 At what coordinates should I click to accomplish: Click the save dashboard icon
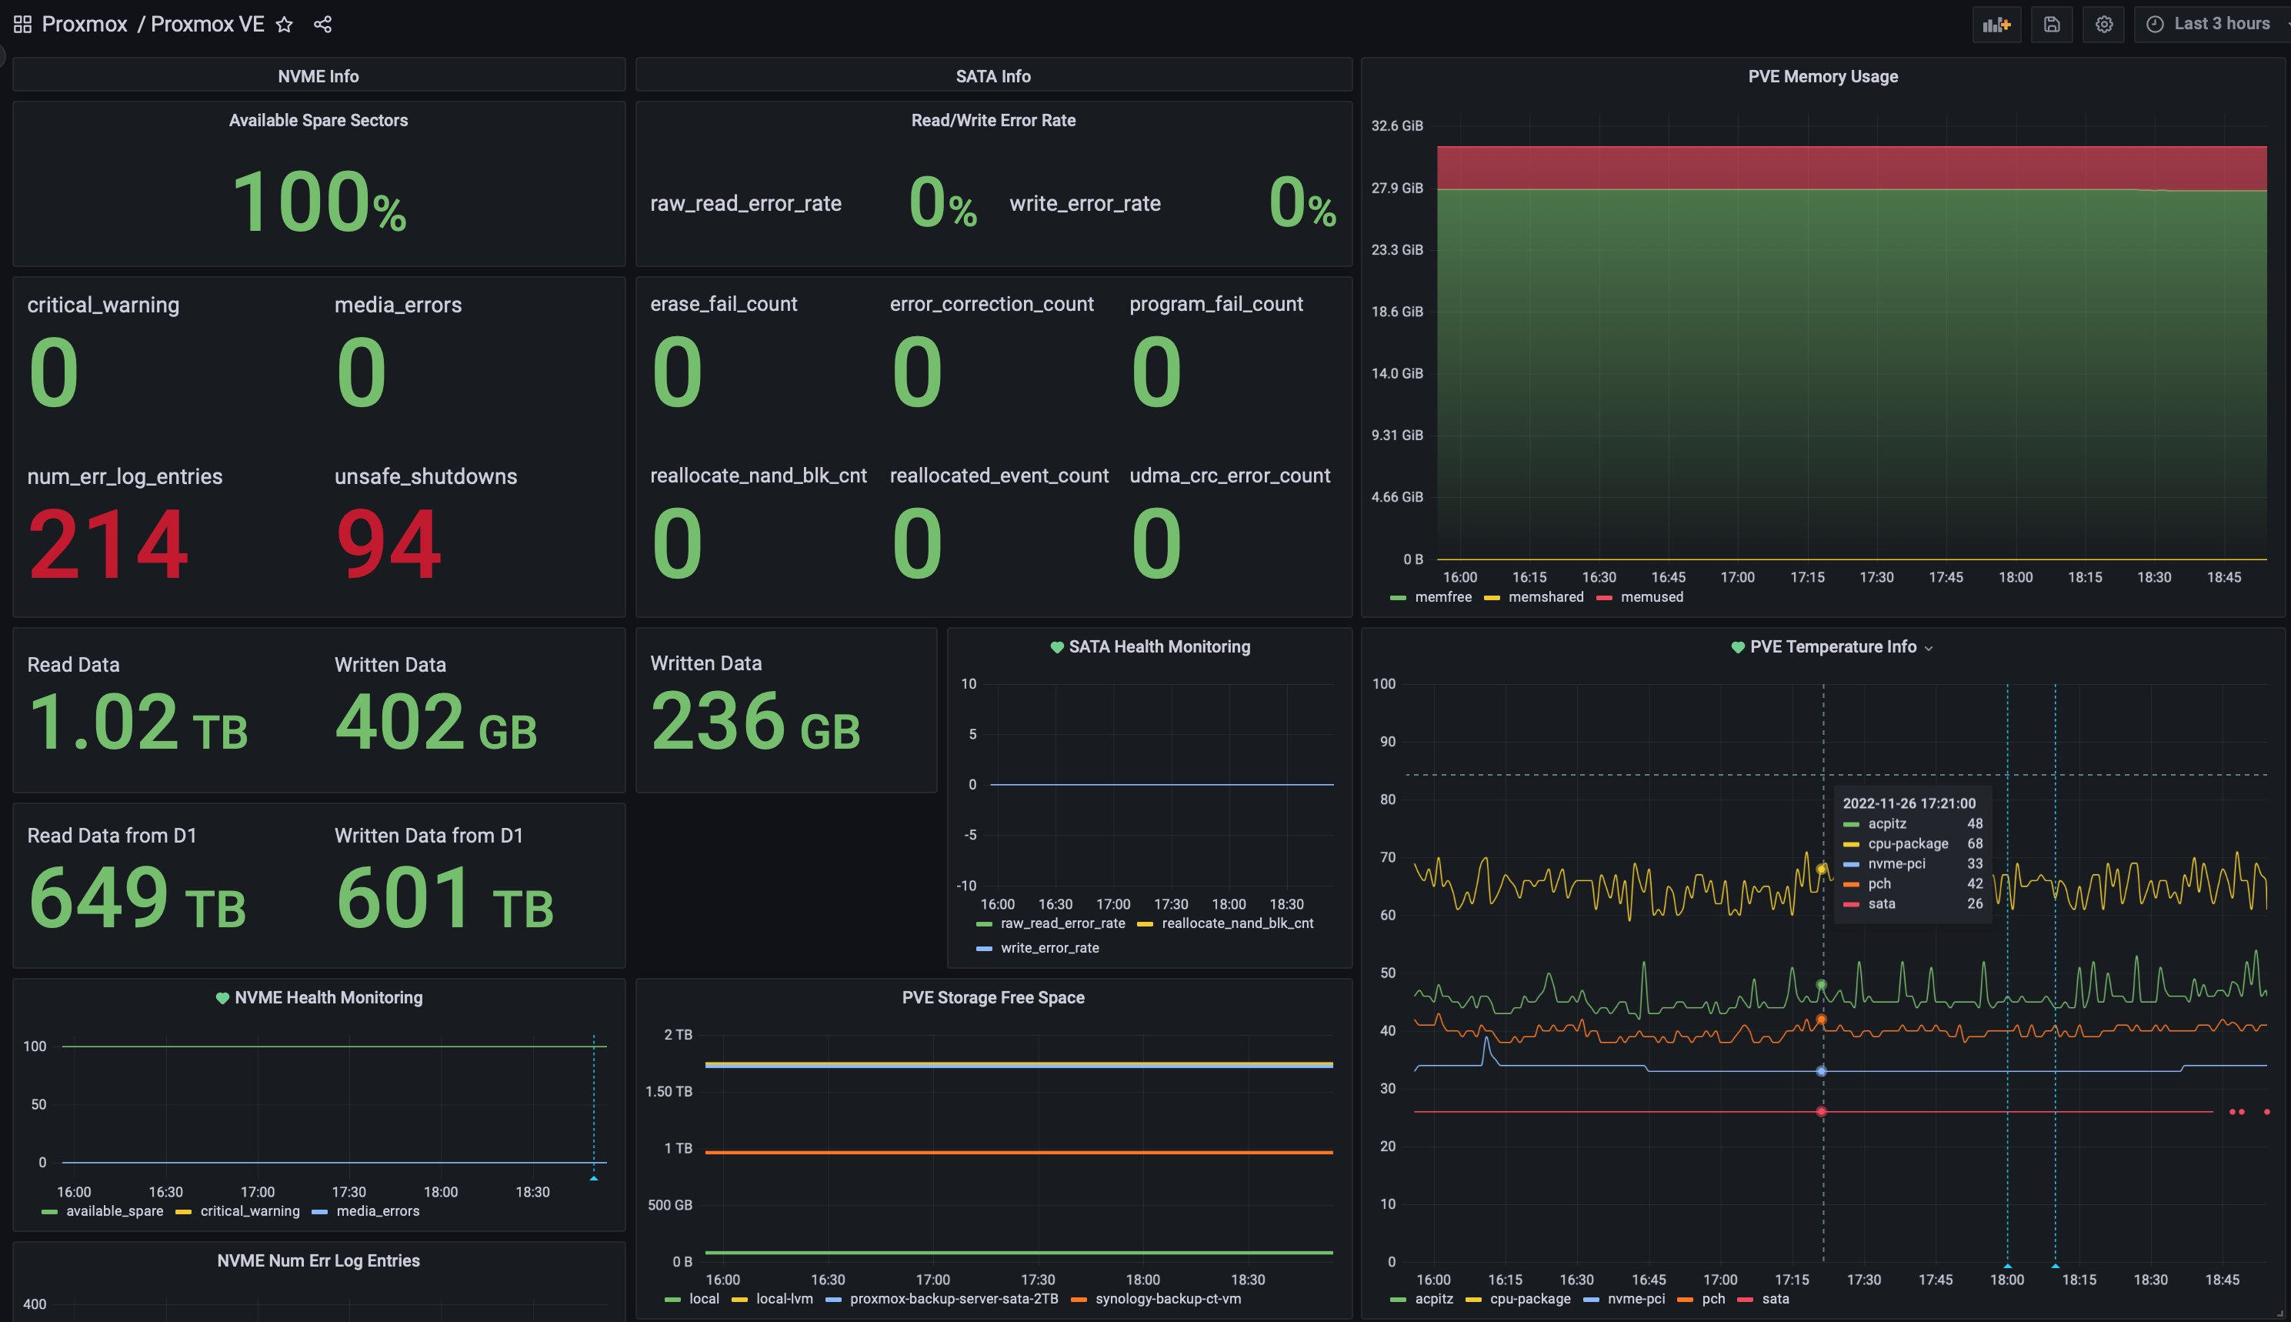[2052, 25]
